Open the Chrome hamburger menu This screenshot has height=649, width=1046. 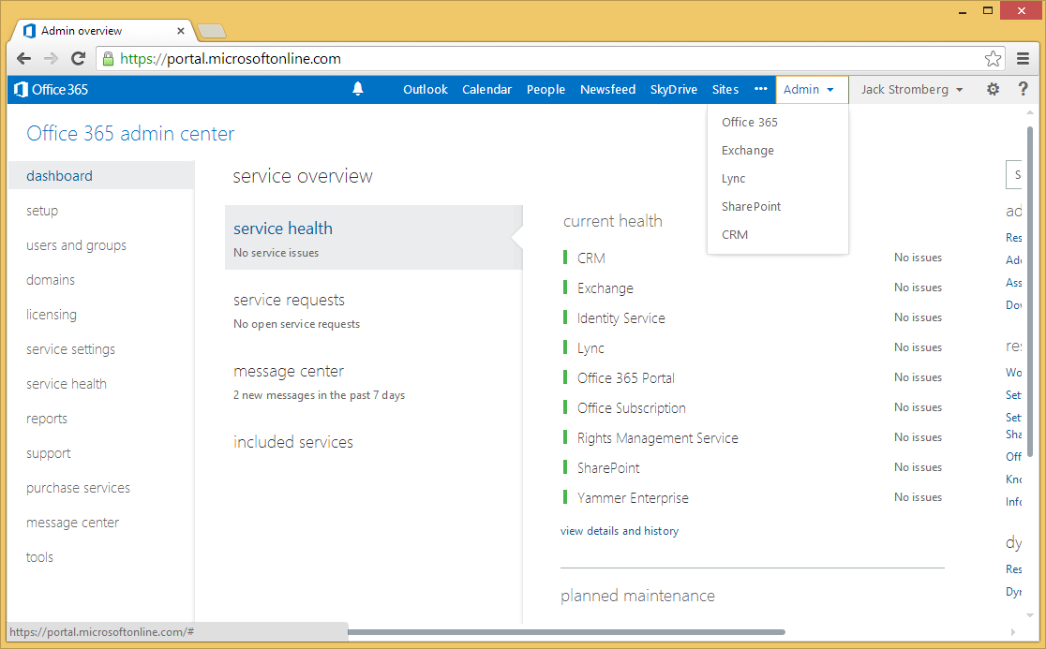(x=1023, y=59)
